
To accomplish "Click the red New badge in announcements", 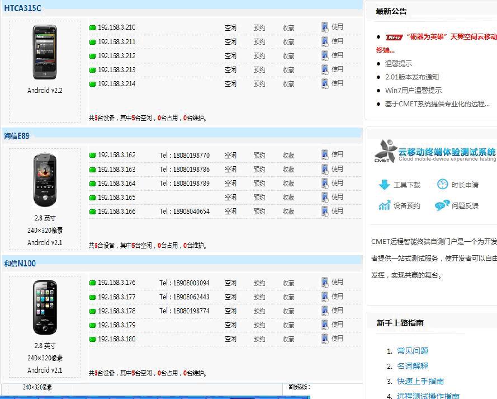I will (x=394, y=37).
